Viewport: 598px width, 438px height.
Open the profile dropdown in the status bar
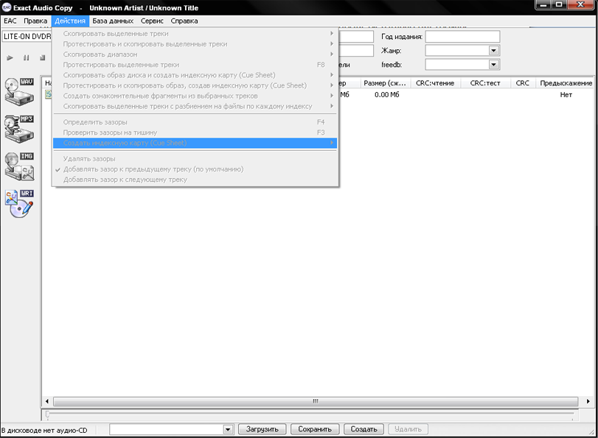point(228,430)
